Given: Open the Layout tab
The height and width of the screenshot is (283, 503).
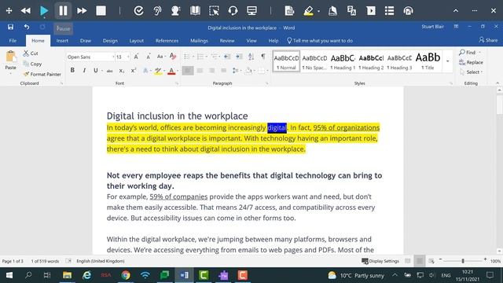Looking at the screenshot, I should [x=136, y=41].
